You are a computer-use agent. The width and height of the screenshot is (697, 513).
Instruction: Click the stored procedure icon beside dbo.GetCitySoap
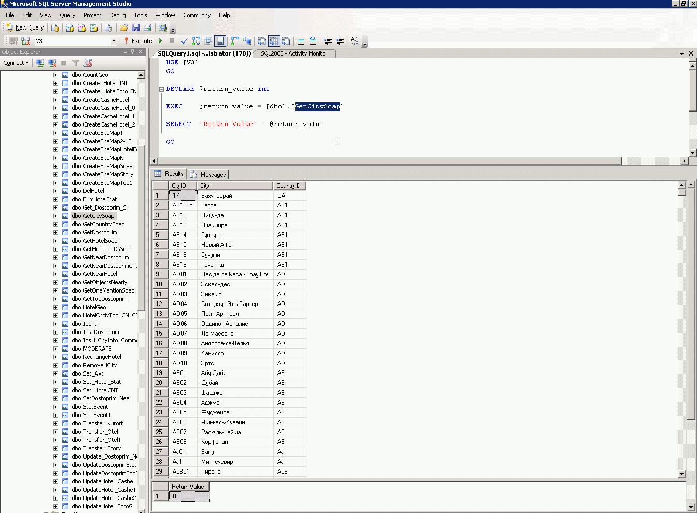[x=65, y=216]
